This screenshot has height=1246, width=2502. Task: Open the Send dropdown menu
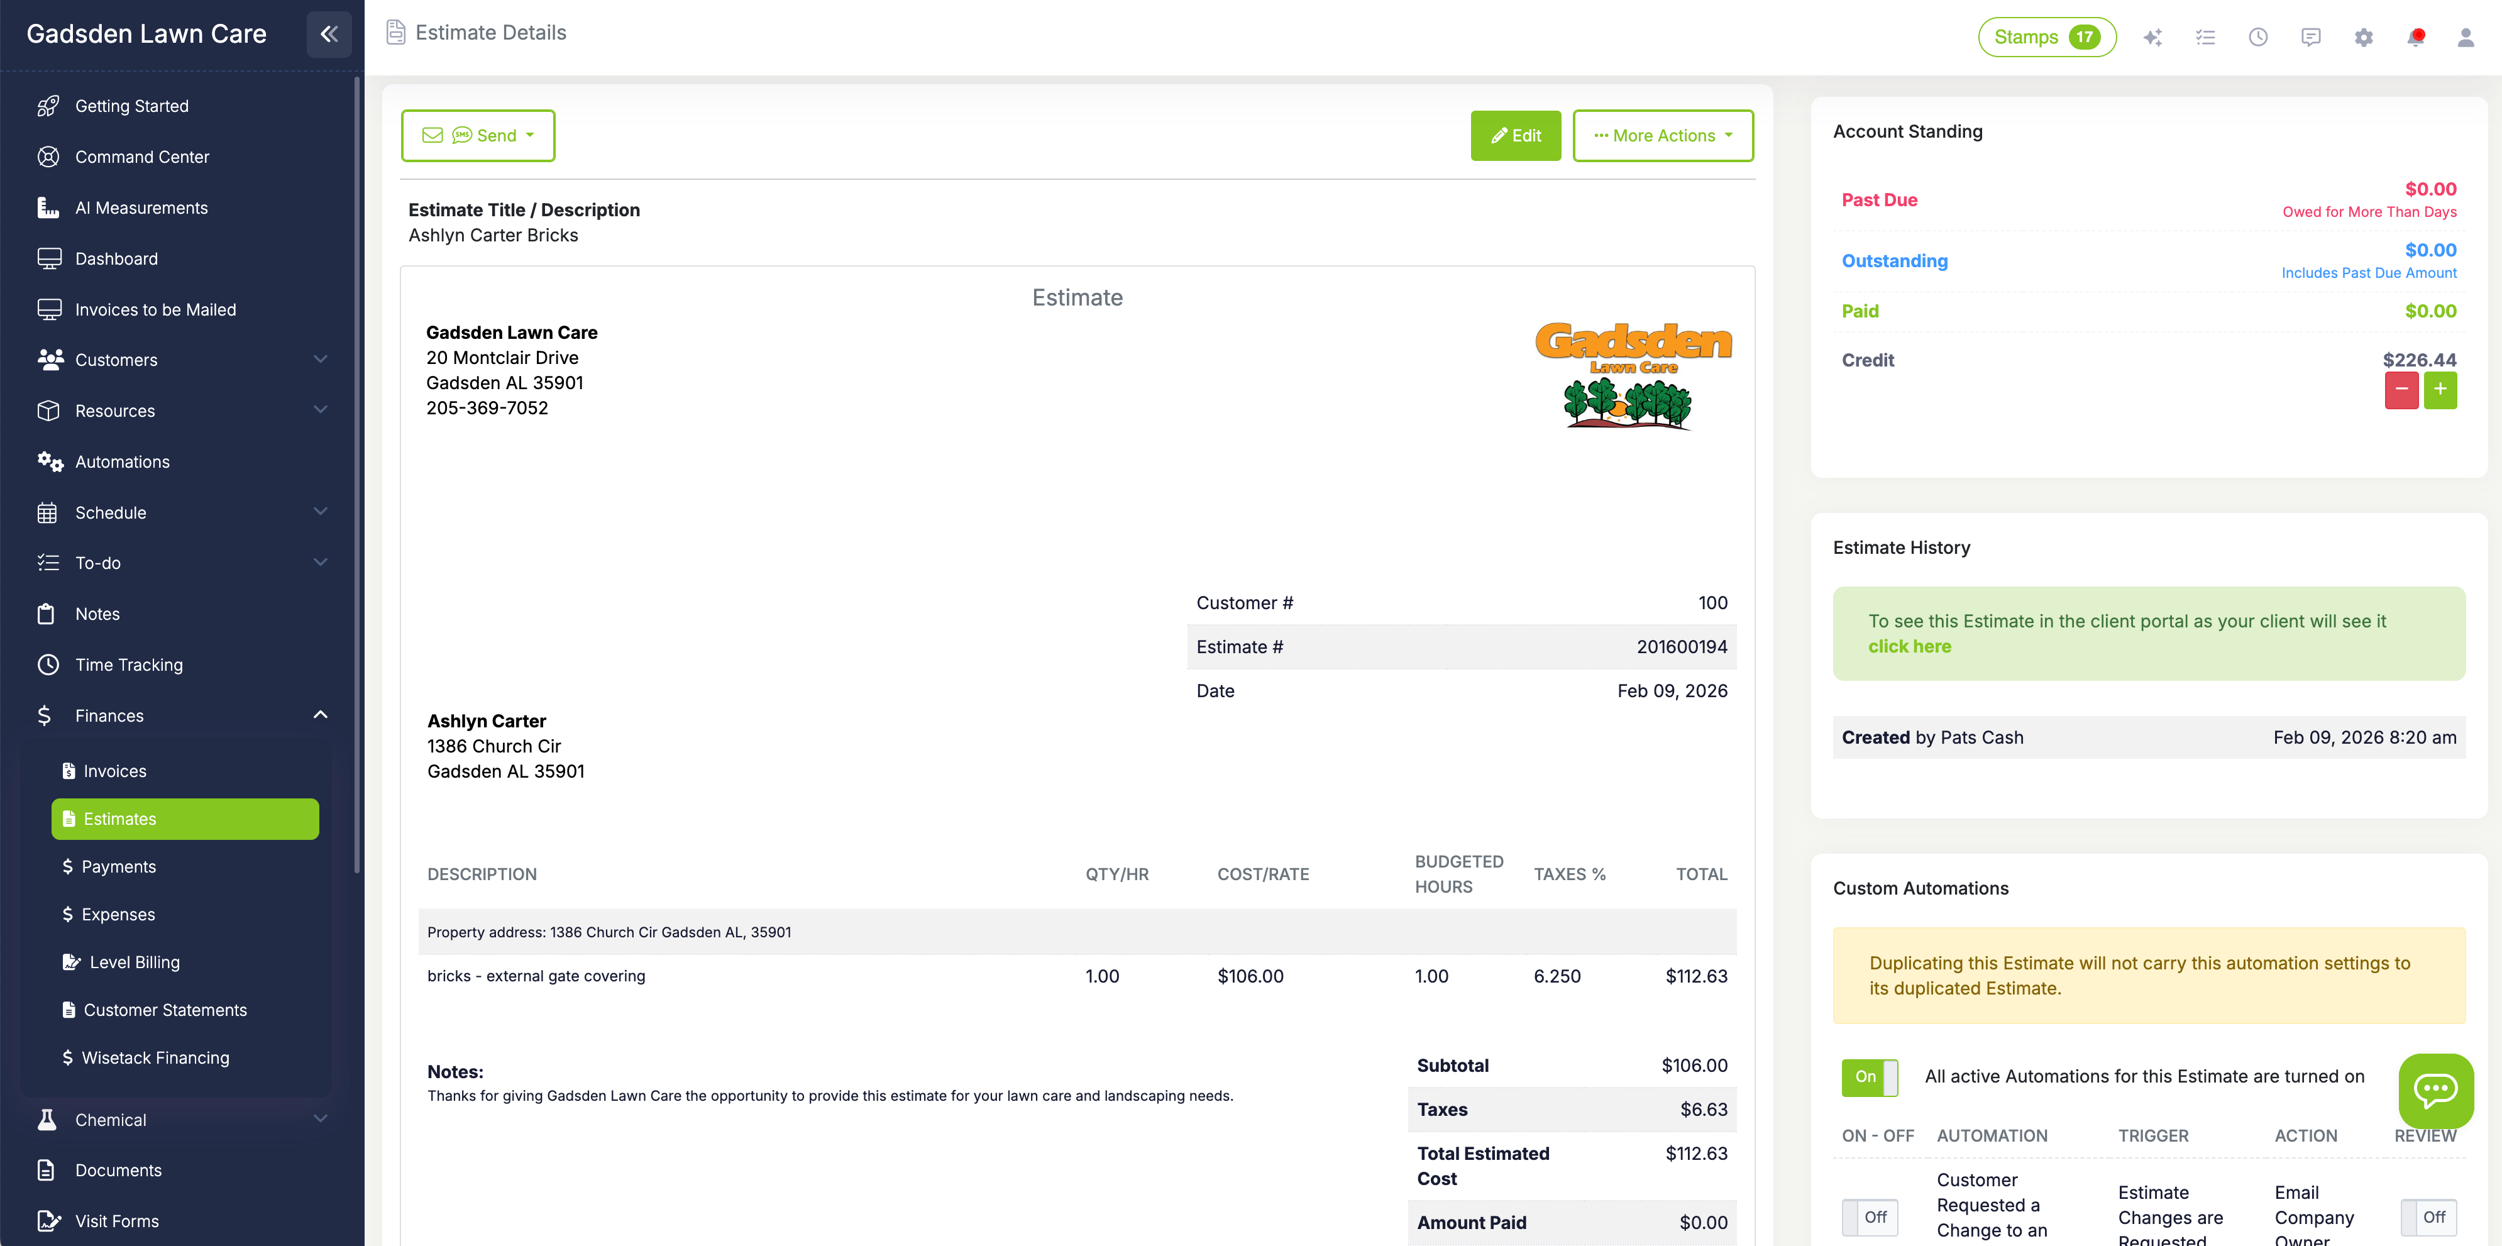(x=478, y=135)
